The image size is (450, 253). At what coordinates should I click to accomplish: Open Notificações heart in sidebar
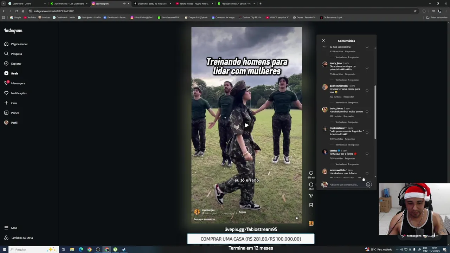point(15,93)
